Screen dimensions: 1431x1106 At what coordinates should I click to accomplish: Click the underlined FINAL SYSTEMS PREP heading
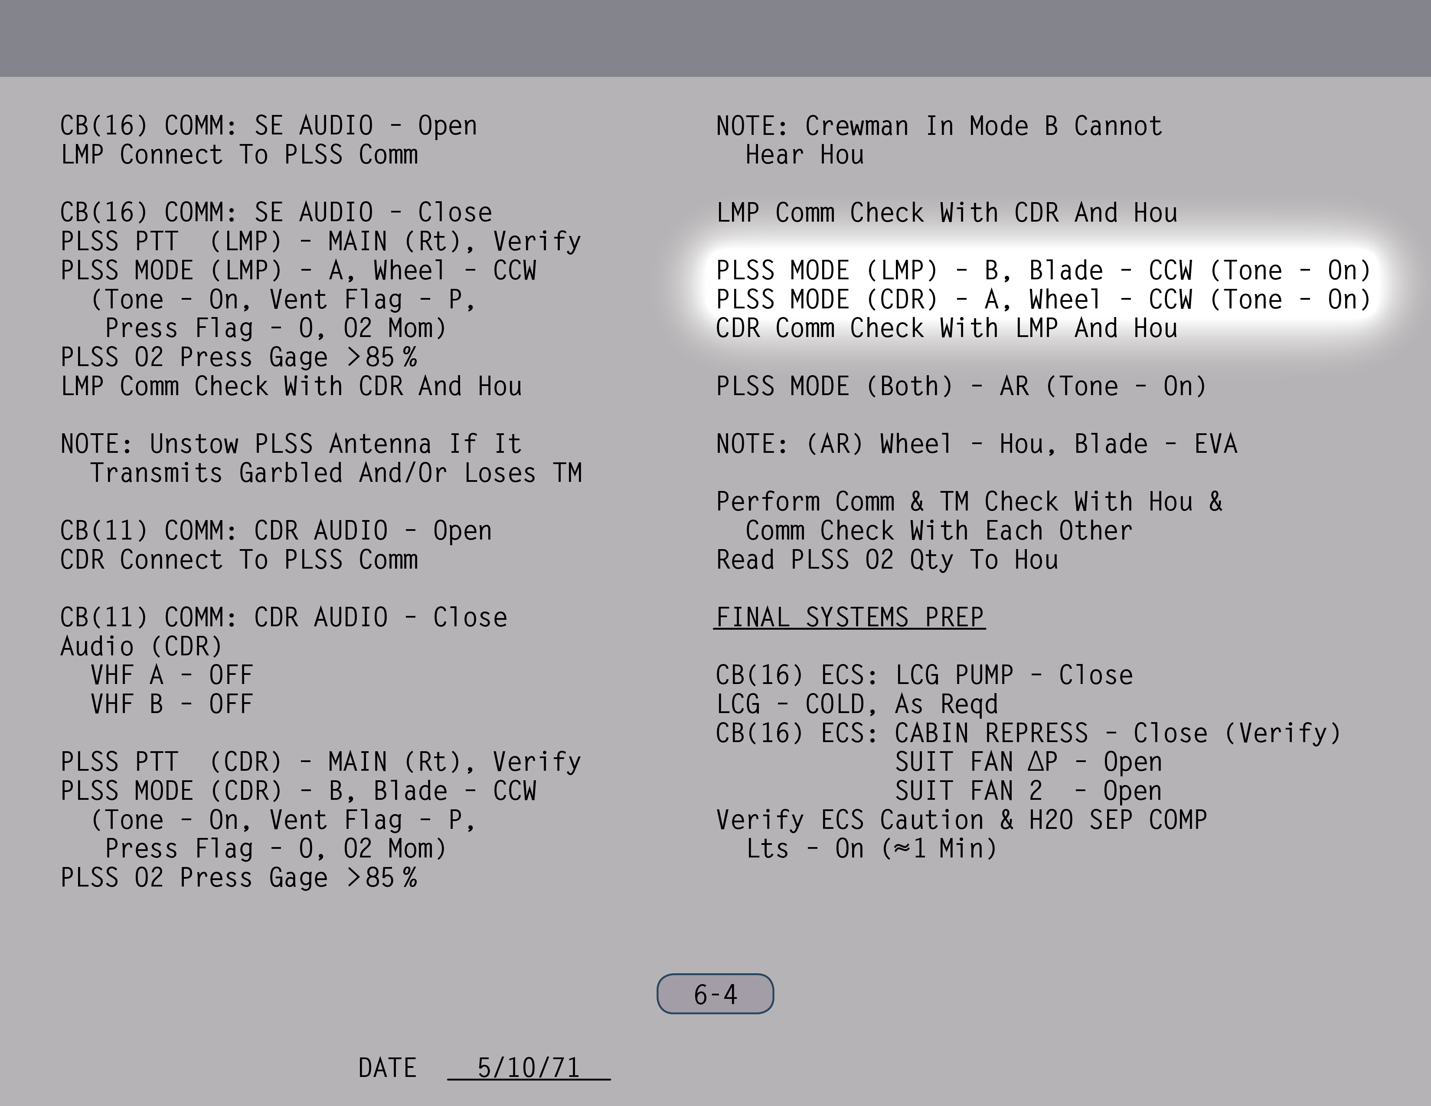pos(849,617)
